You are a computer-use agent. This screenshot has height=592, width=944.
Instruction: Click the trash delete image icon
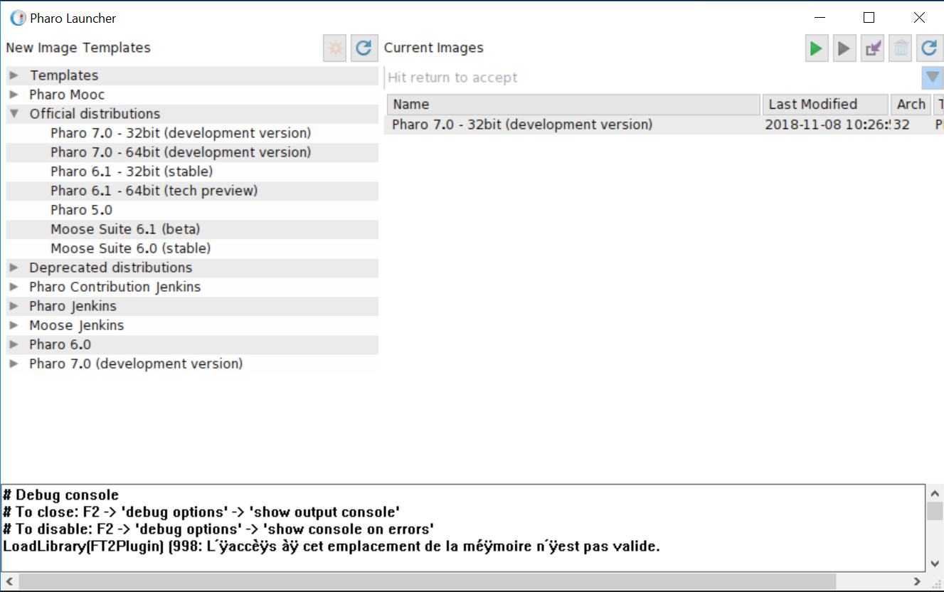[901, 48]
